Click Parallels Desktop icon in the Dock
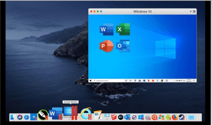212x125 pixels. (70, 113)
